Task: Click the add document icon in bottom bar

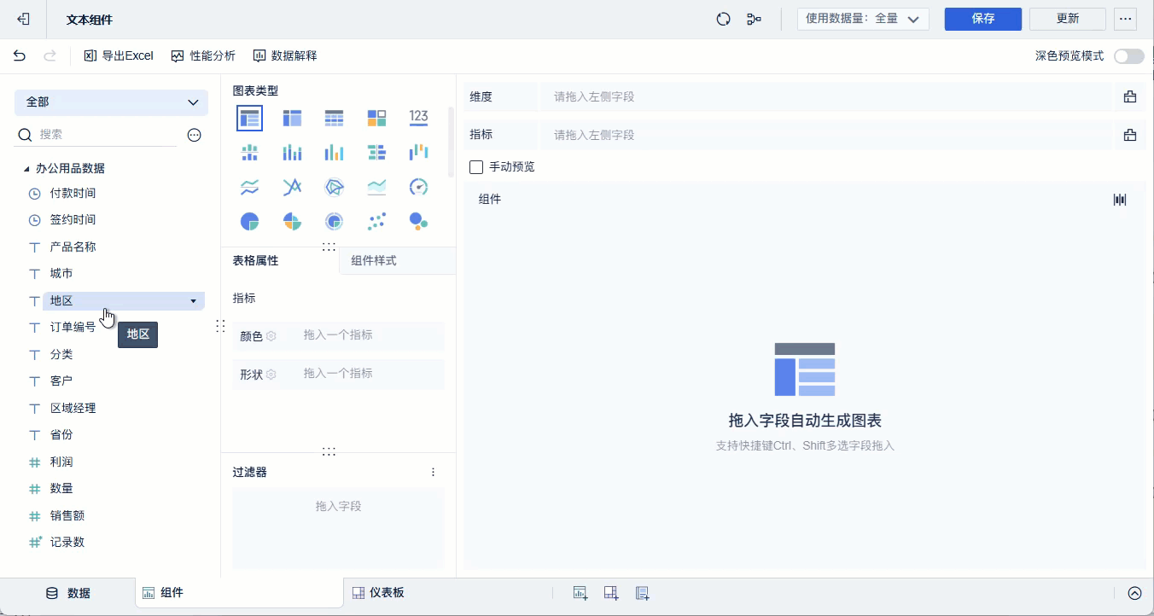Action: [x=642, y=593]
